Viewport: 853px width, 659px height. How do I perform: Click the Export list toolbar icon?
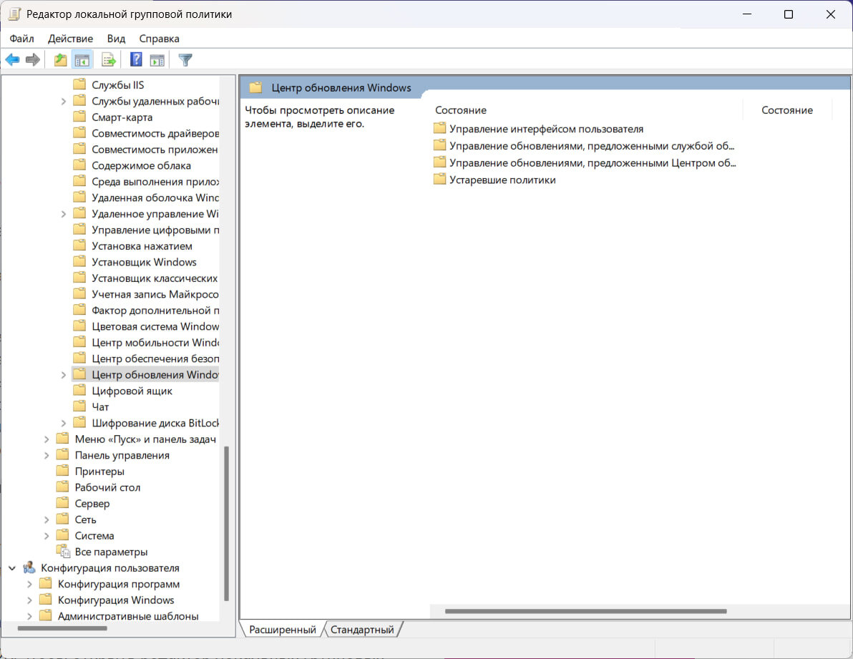(x=109, y=60)
